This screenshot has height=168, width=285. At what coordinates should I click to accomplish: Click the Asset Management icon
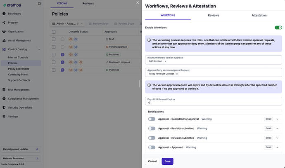click(4, 40)
